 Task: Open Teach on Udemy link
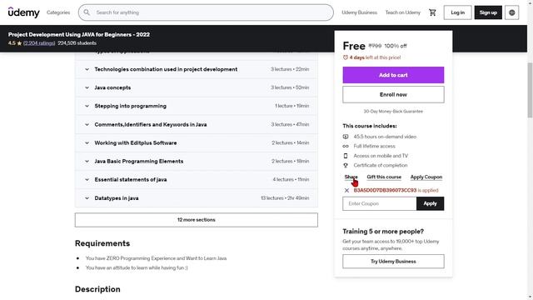pos(403,12)
